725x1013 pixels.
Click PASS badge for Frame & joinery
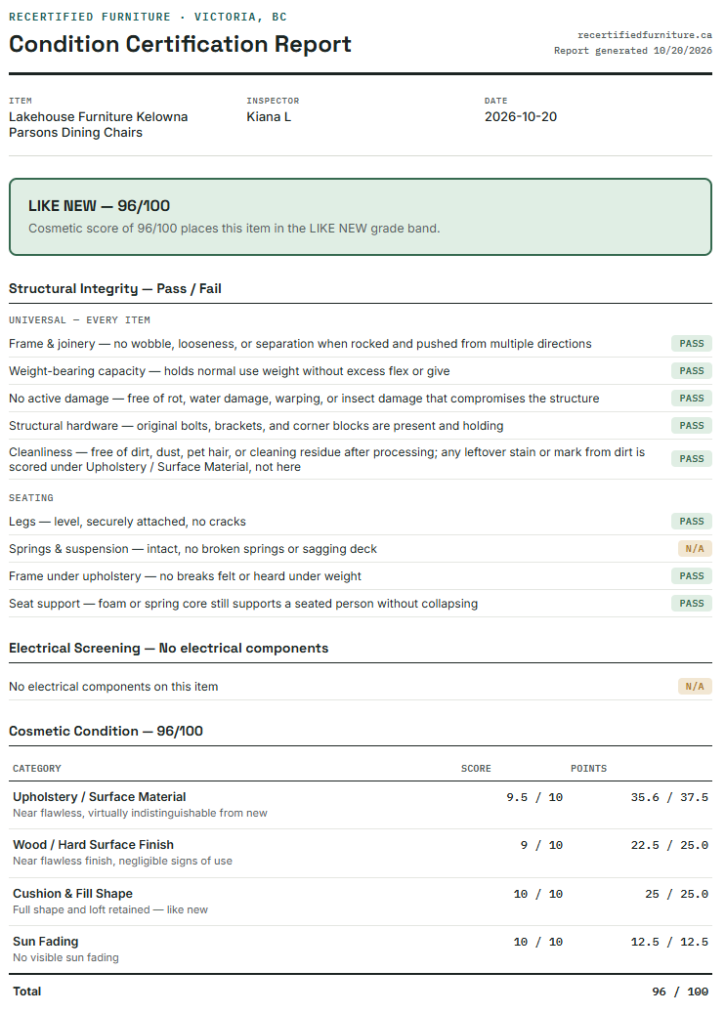tap(692, 344)
